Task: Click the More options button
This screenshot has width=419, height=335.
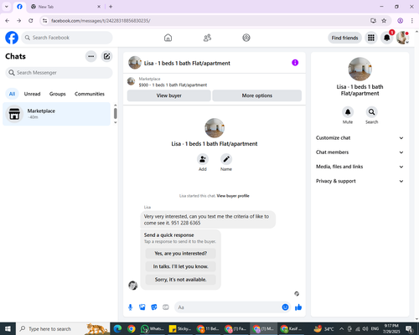Action: pyautogui.click(x=257, y=95)
